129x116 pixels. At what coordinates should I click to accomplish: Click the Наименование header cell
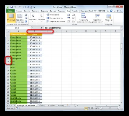19,34
